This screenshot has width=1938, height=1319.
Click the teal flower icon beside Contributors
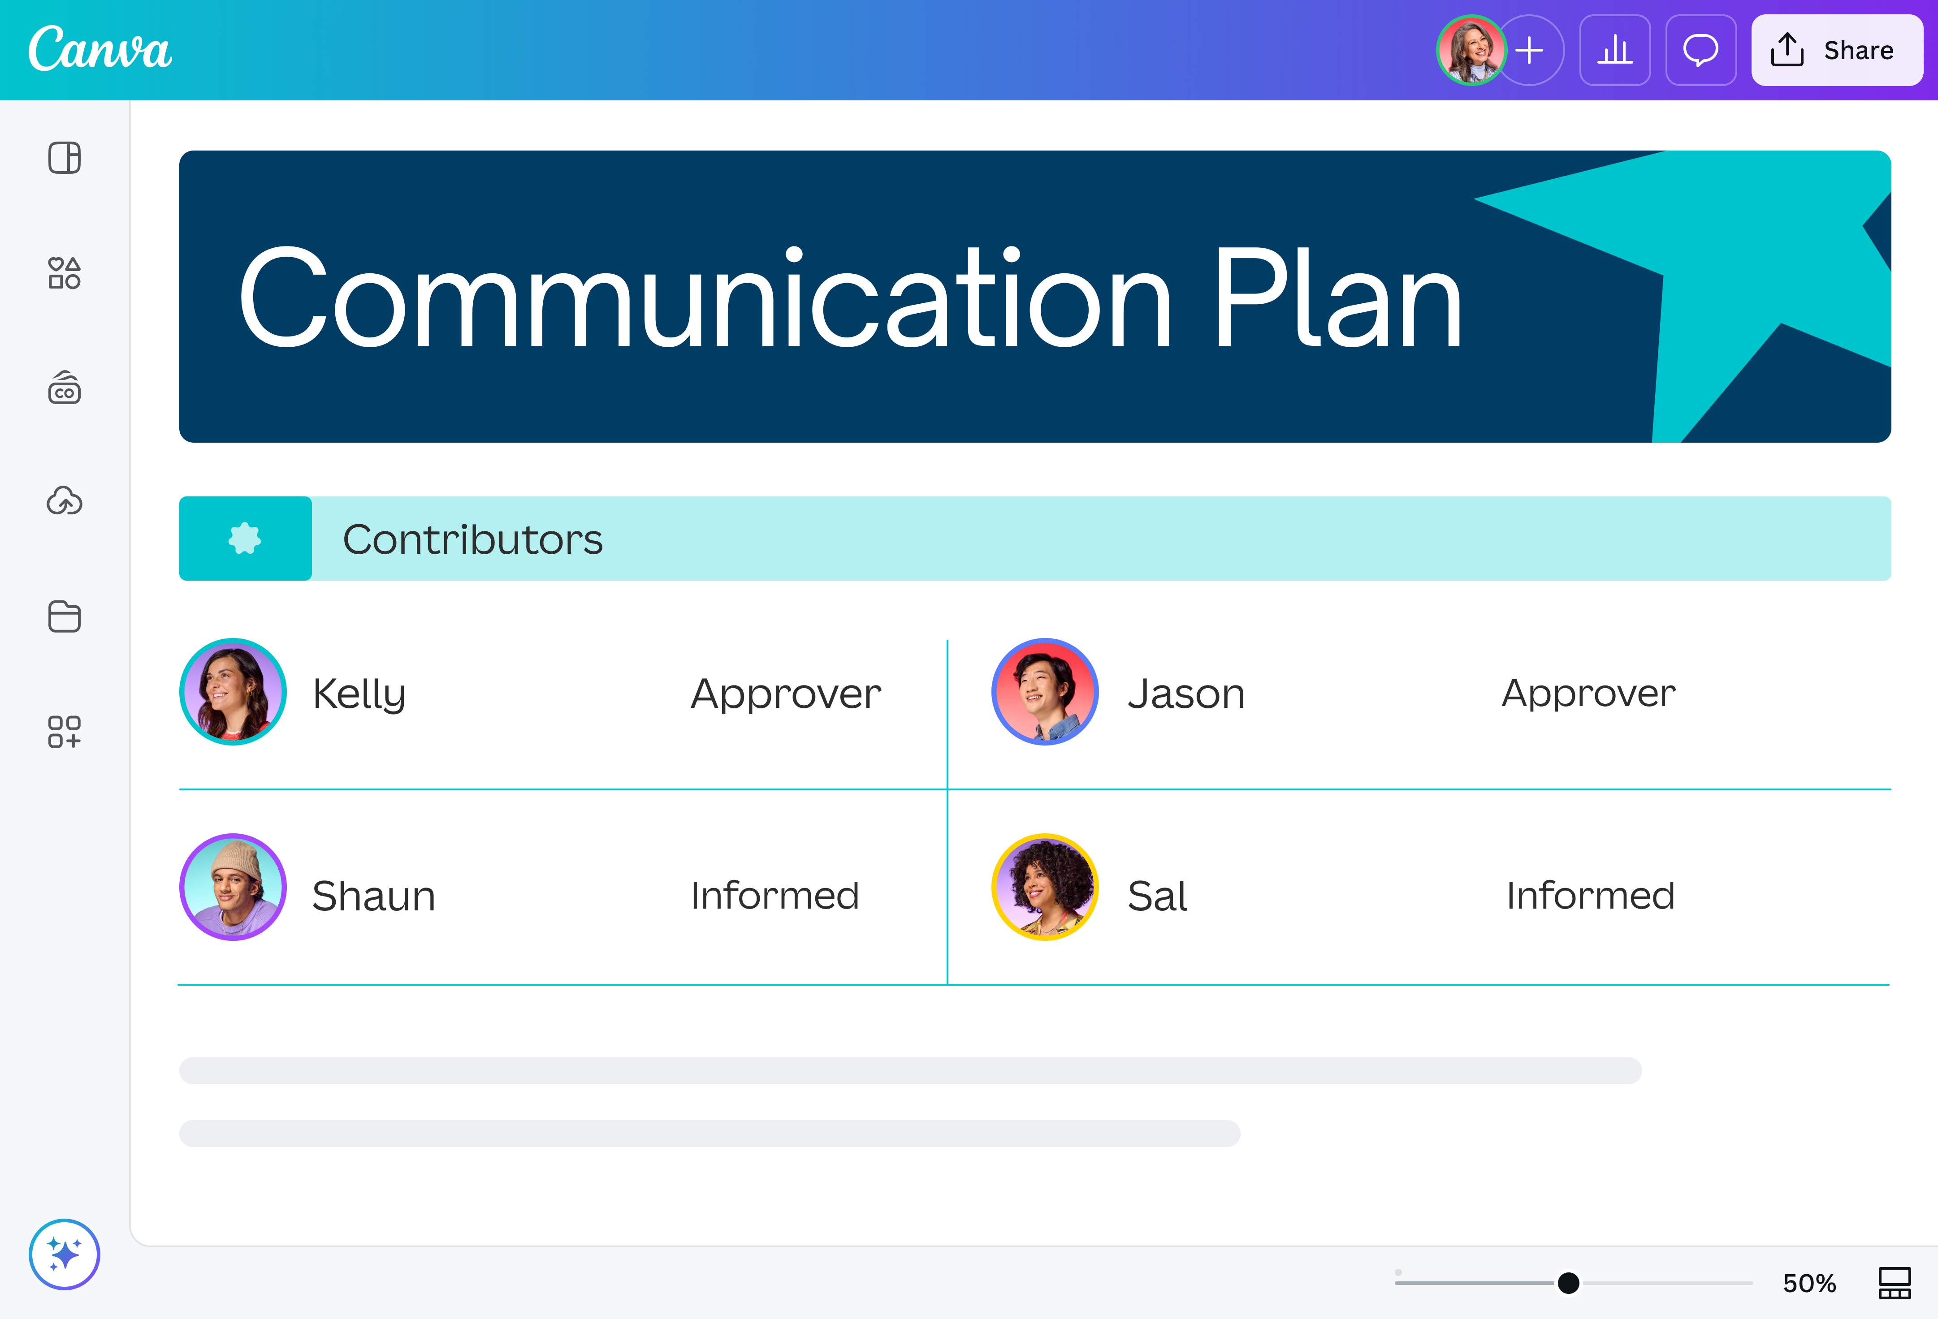245,539
